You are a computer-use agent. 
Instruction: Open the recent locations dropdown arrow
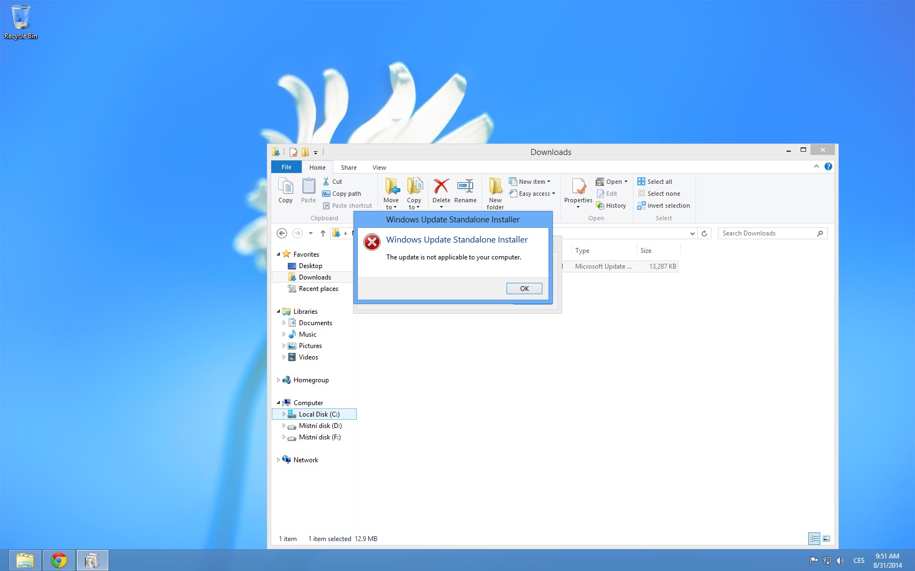point(310,233)
